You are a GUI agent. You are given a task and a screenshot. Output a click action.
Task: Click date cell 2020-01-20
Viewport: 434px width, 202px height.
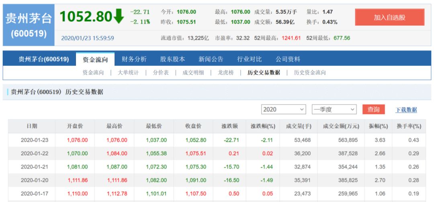(x=34, y=180)
